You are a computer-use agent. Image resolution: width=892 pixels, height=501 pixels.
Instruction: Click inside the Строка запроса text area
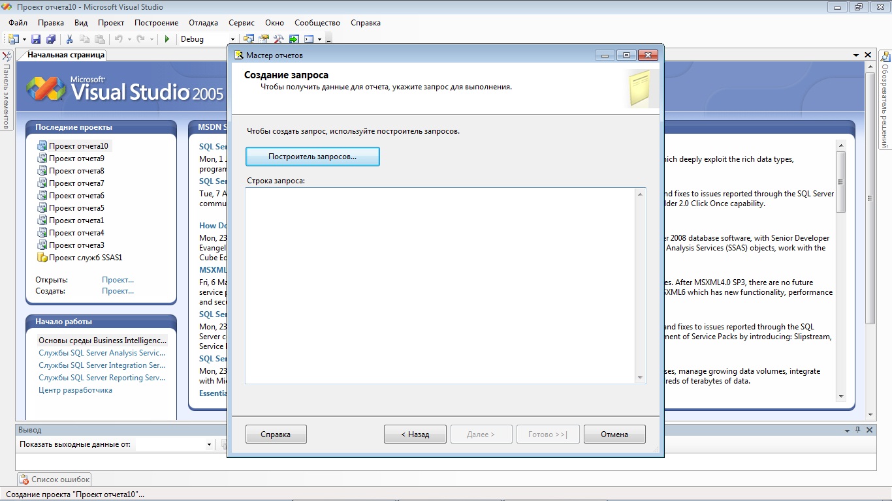(439, 285)
